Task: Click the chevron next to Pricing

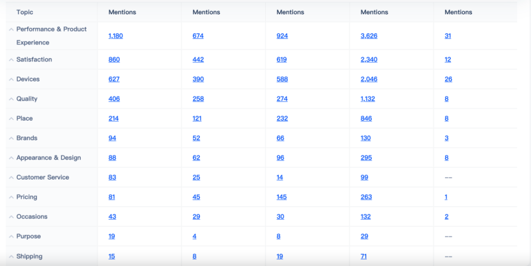Action: point(11,197)
